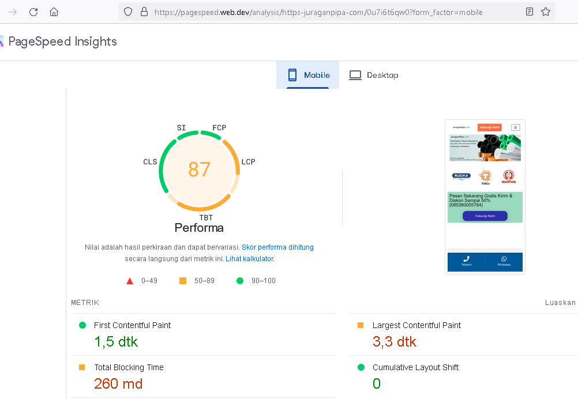
Task: Click the mobile page screenshot thumbnail
Action: click(x=485, y=197)
